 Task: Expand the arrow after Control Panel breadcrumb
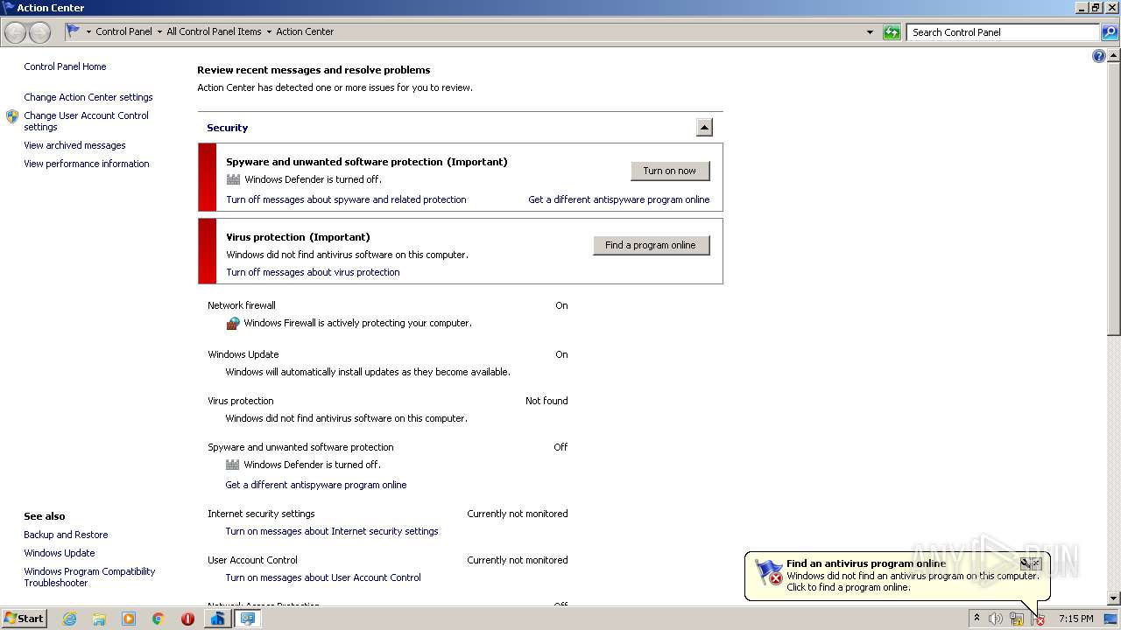pos(159,32)
